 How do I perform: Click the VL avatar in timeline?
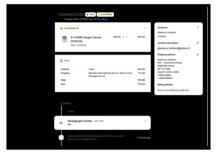click(x=61, y=123)
